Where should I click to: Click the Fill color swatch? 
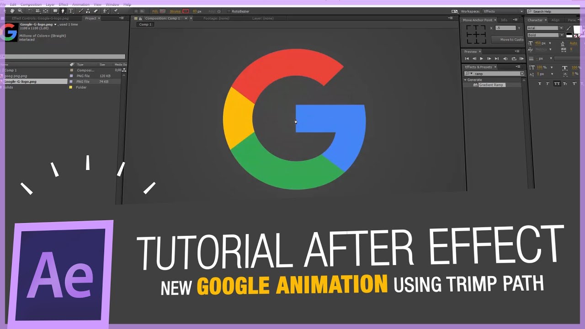pos(162,11)
